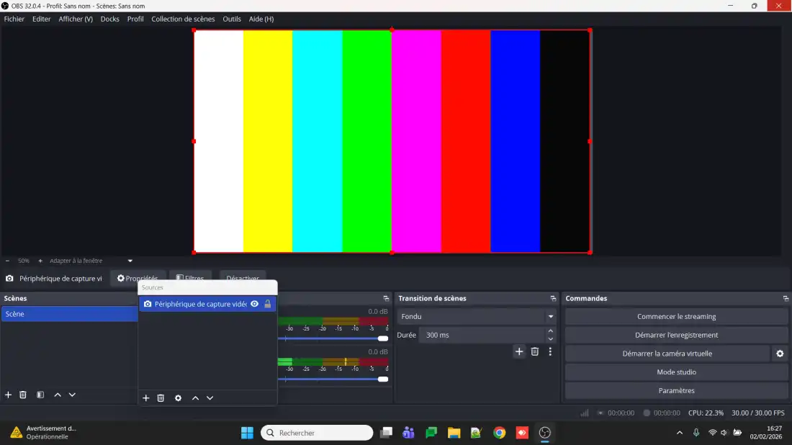Open the Docks menu
This screenshot has height=445, width=792.
(x=110, y=19)
